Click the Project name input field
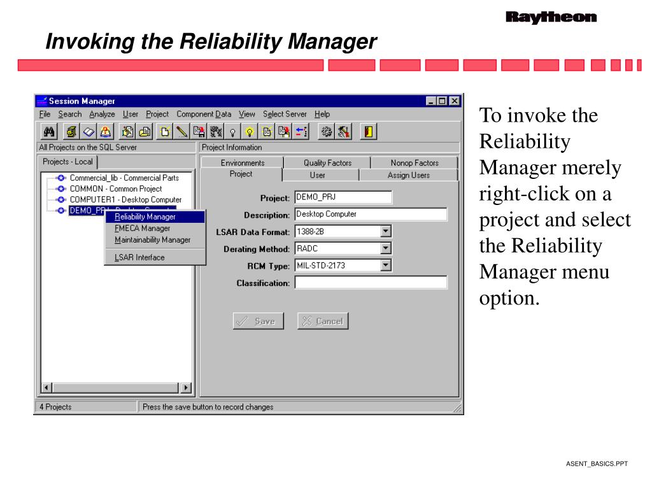The image size is (652, 489). click(x=343, y=197)
